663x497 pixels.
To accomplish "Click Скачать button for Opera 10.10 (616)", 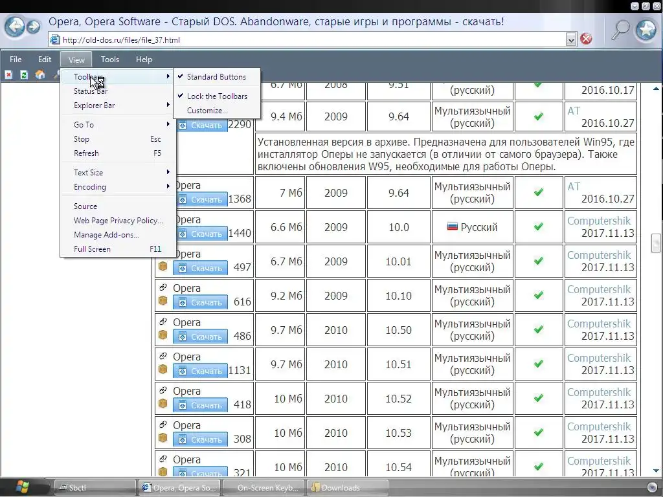I will tap(201, 302).
